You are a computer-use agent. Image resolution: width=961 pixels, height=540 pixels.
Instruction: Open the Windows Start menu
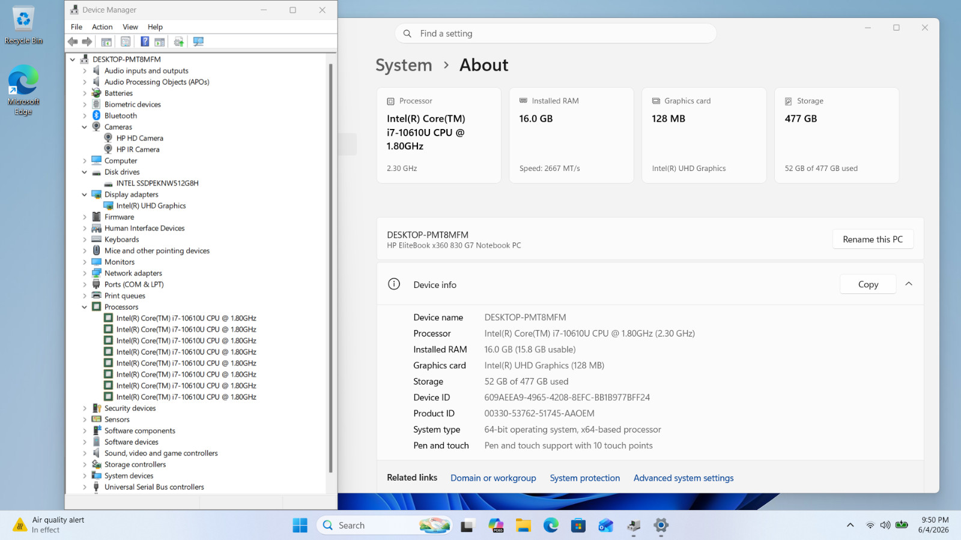300,526
